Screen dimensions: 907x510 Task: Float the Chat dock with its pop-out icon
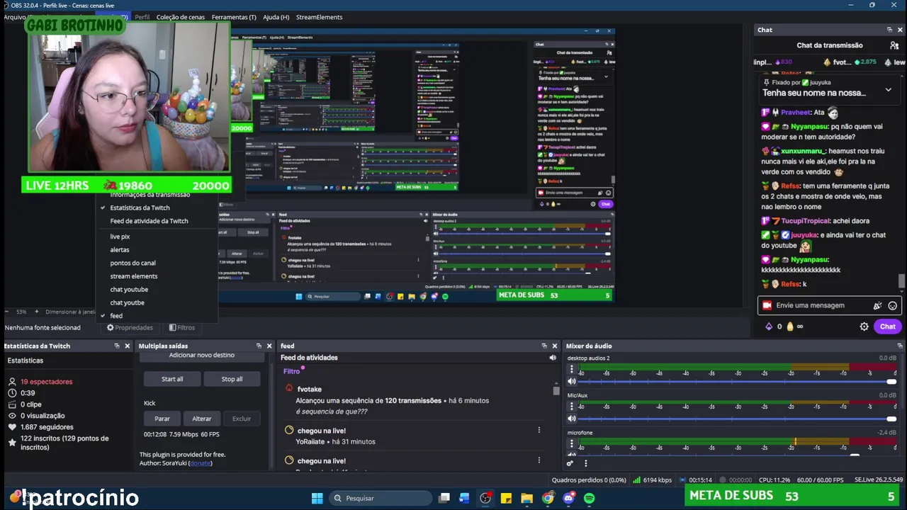point(889,30)
